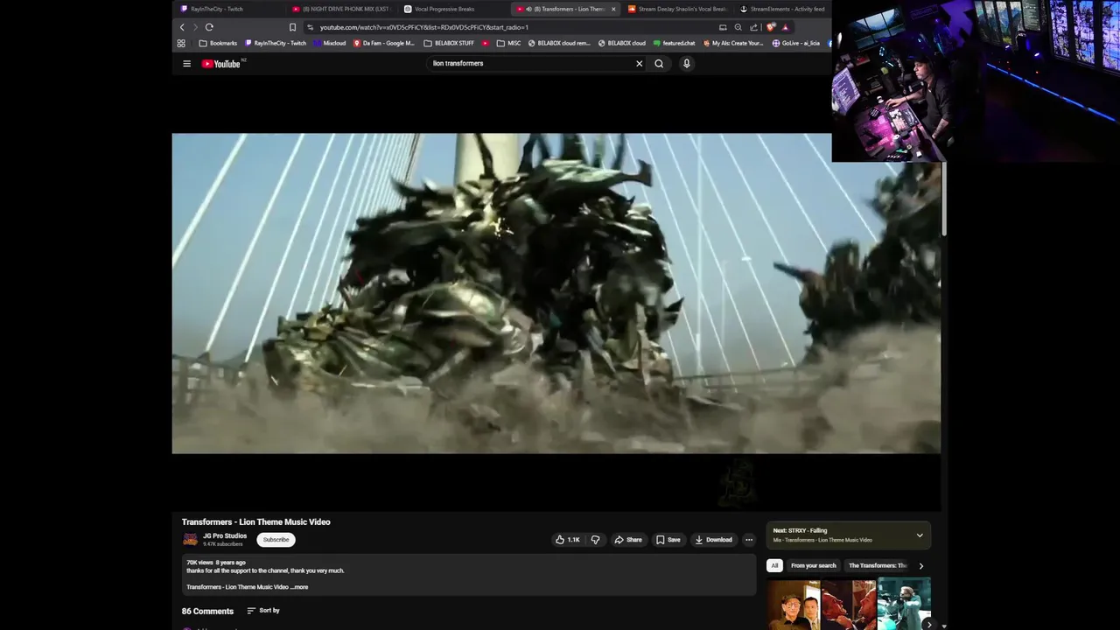
Task: Click the page vertical scrollbar
Action: pos(943,199)
